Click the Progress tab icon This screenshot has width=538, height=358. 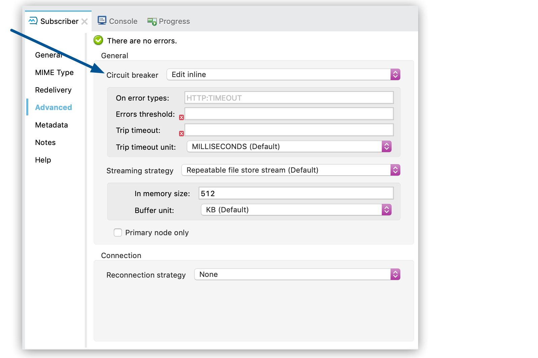tap(152, 22)
